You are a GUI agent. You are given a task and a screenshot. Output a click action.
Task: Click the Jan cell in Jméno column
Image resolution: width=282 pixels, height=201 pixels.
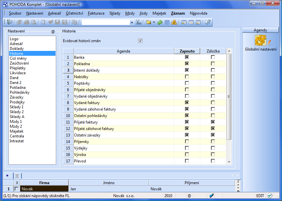[109, 189]
